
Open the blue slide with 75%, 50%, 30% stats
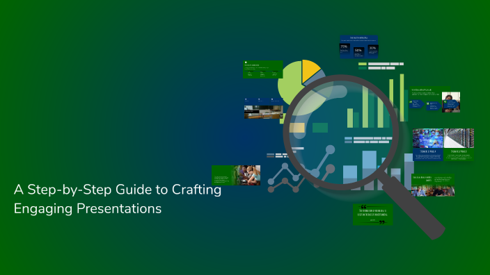359,47
